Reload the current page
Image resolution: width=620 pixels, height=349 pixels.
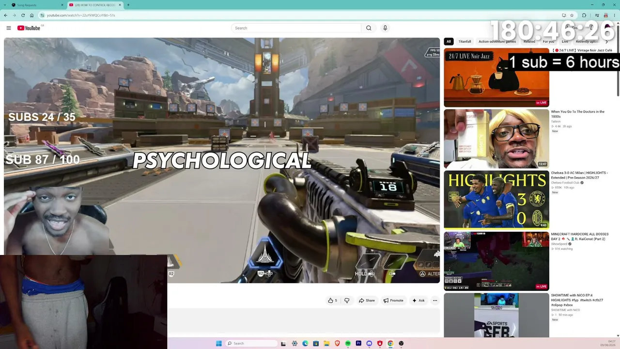(x=23, y=15)
